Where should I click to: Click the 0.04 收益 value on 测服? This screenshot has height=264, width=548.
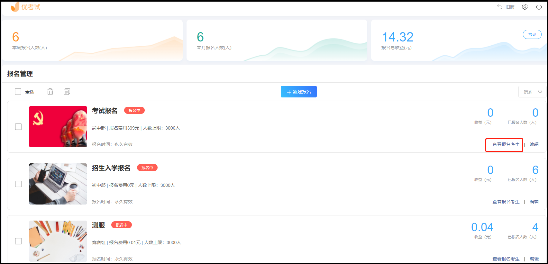[482, 227]
